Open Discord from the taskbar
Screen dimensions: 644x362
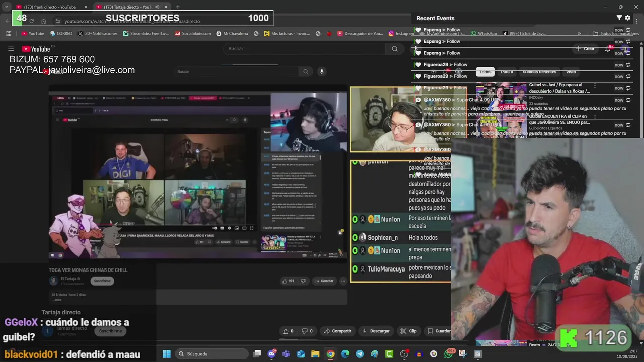pos(272,354)
